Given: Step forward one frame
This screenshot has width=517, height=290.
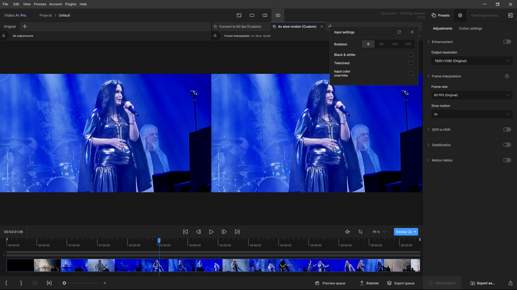Looking at the screenshot, I should (224, 232).
